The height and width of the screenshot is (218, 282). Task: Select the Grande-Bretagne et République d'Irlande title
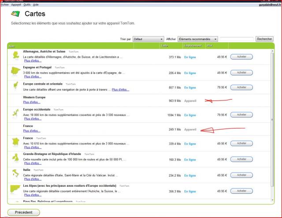click(x=52, y=154)
